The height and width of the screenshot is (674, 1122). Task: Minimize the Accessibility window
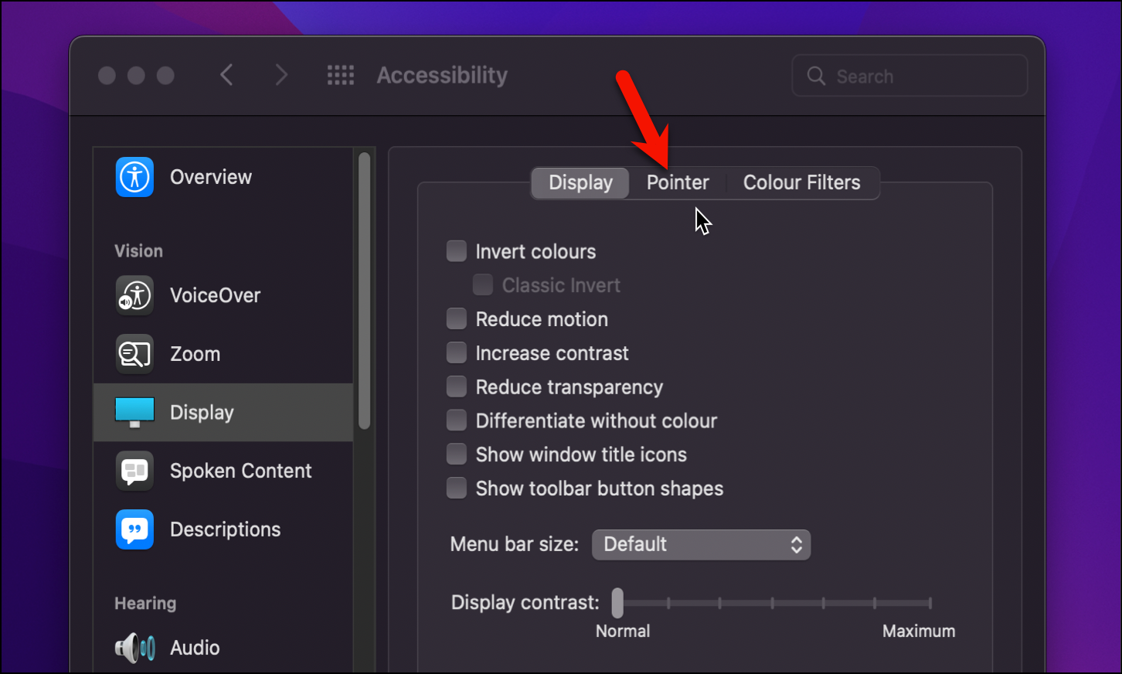pos(136,75)
